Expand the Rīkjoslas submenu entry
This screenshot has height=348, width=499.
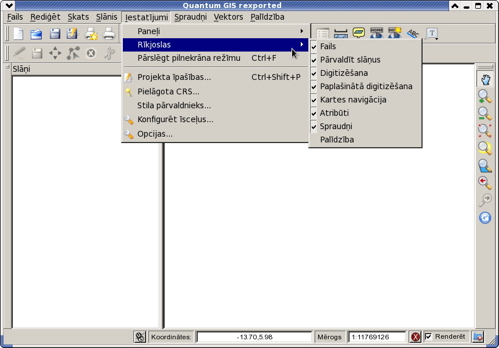coord(216,45)
